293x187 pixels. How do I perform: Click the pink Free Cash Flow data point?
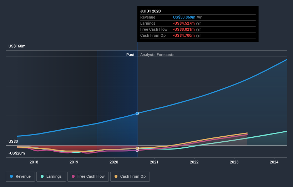(137, 150)
